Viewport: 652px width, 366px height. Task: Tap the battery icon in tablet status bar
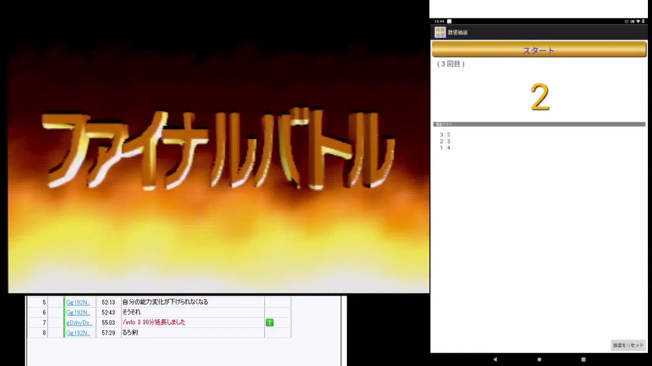click(x=643, y=21)
